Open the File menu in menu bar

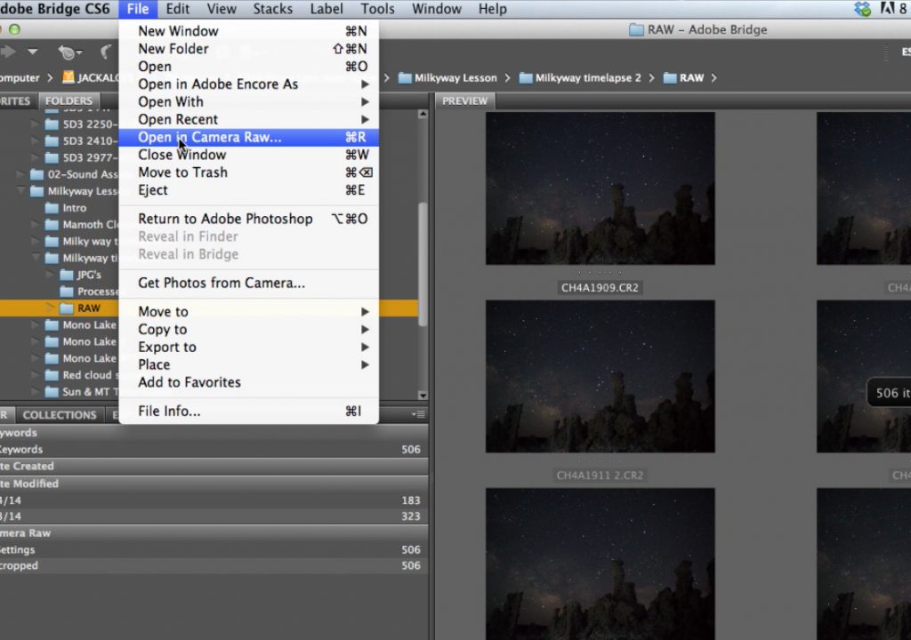pos(138,9)
